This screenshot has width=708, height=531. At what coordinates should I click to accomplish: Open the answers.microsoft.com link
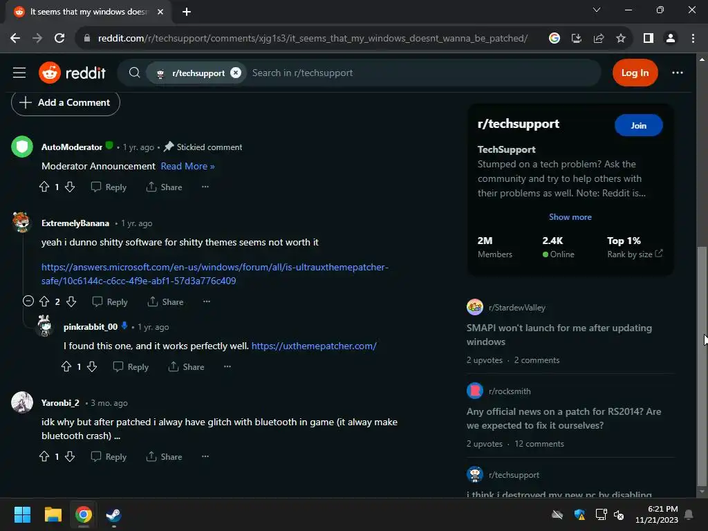215,274
